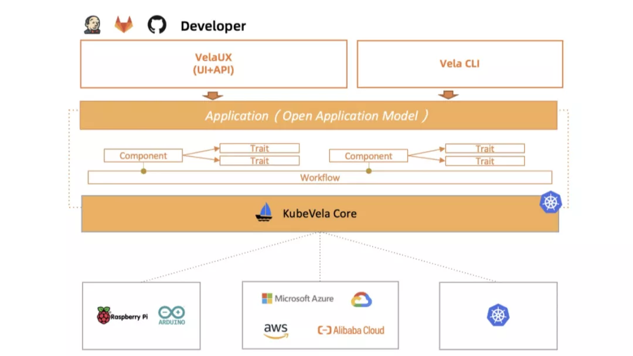Click the Arduino infinity logo
The width and height of the screenshot is (633, 356).
[x=172, y=316]
